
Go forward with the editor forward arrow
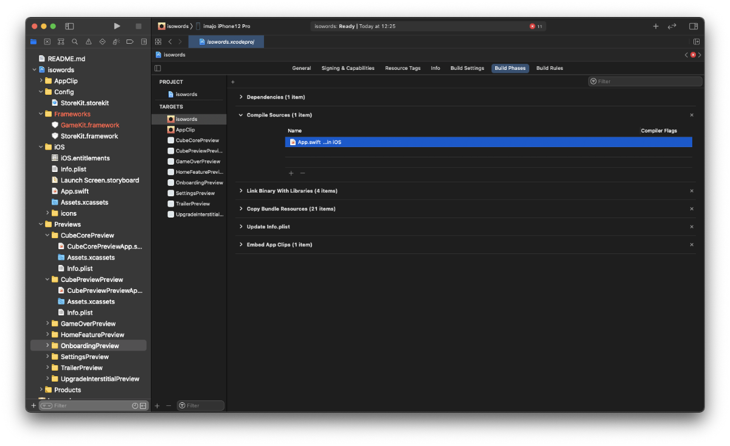point(180,41)
